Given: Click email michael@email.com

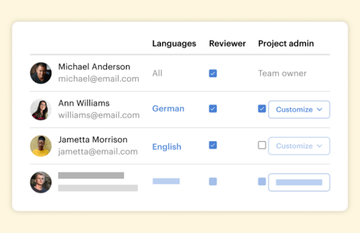Looking at the screenshot, I should click(x=99, y=79).
